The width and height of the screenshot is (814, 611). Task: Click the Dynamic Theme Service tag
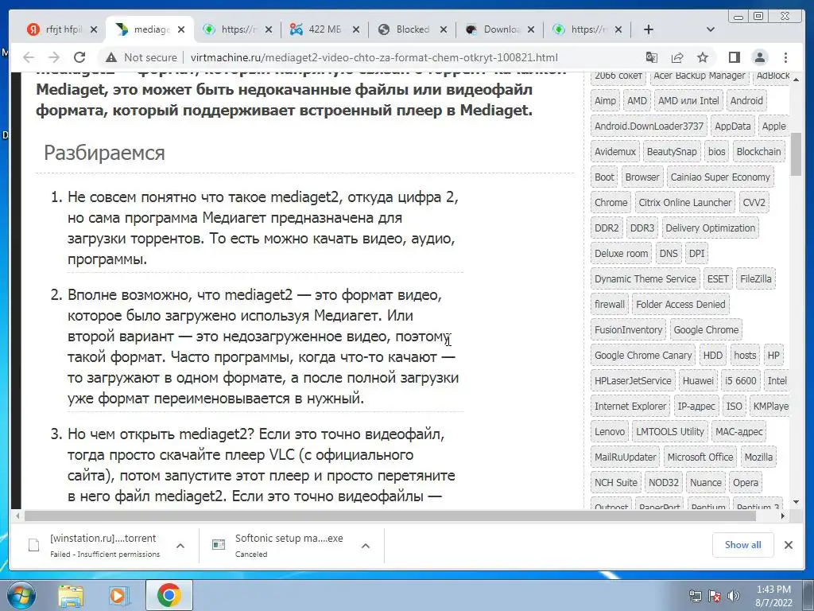(645, 279)
